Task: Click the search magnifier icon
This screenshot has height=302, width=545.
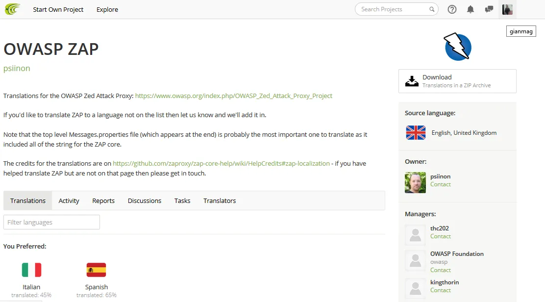Action: pos(432,9)
